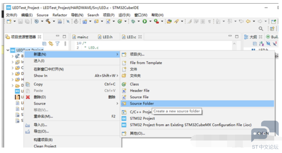Maximize the editor area icon
The image size is (282, 153).
[237, 37]
